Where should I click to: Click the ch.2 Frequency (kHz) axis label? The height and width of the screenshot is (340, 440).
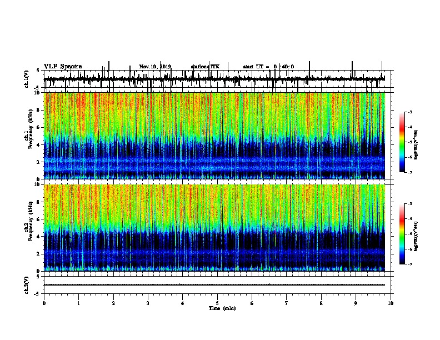click(30, 221)
